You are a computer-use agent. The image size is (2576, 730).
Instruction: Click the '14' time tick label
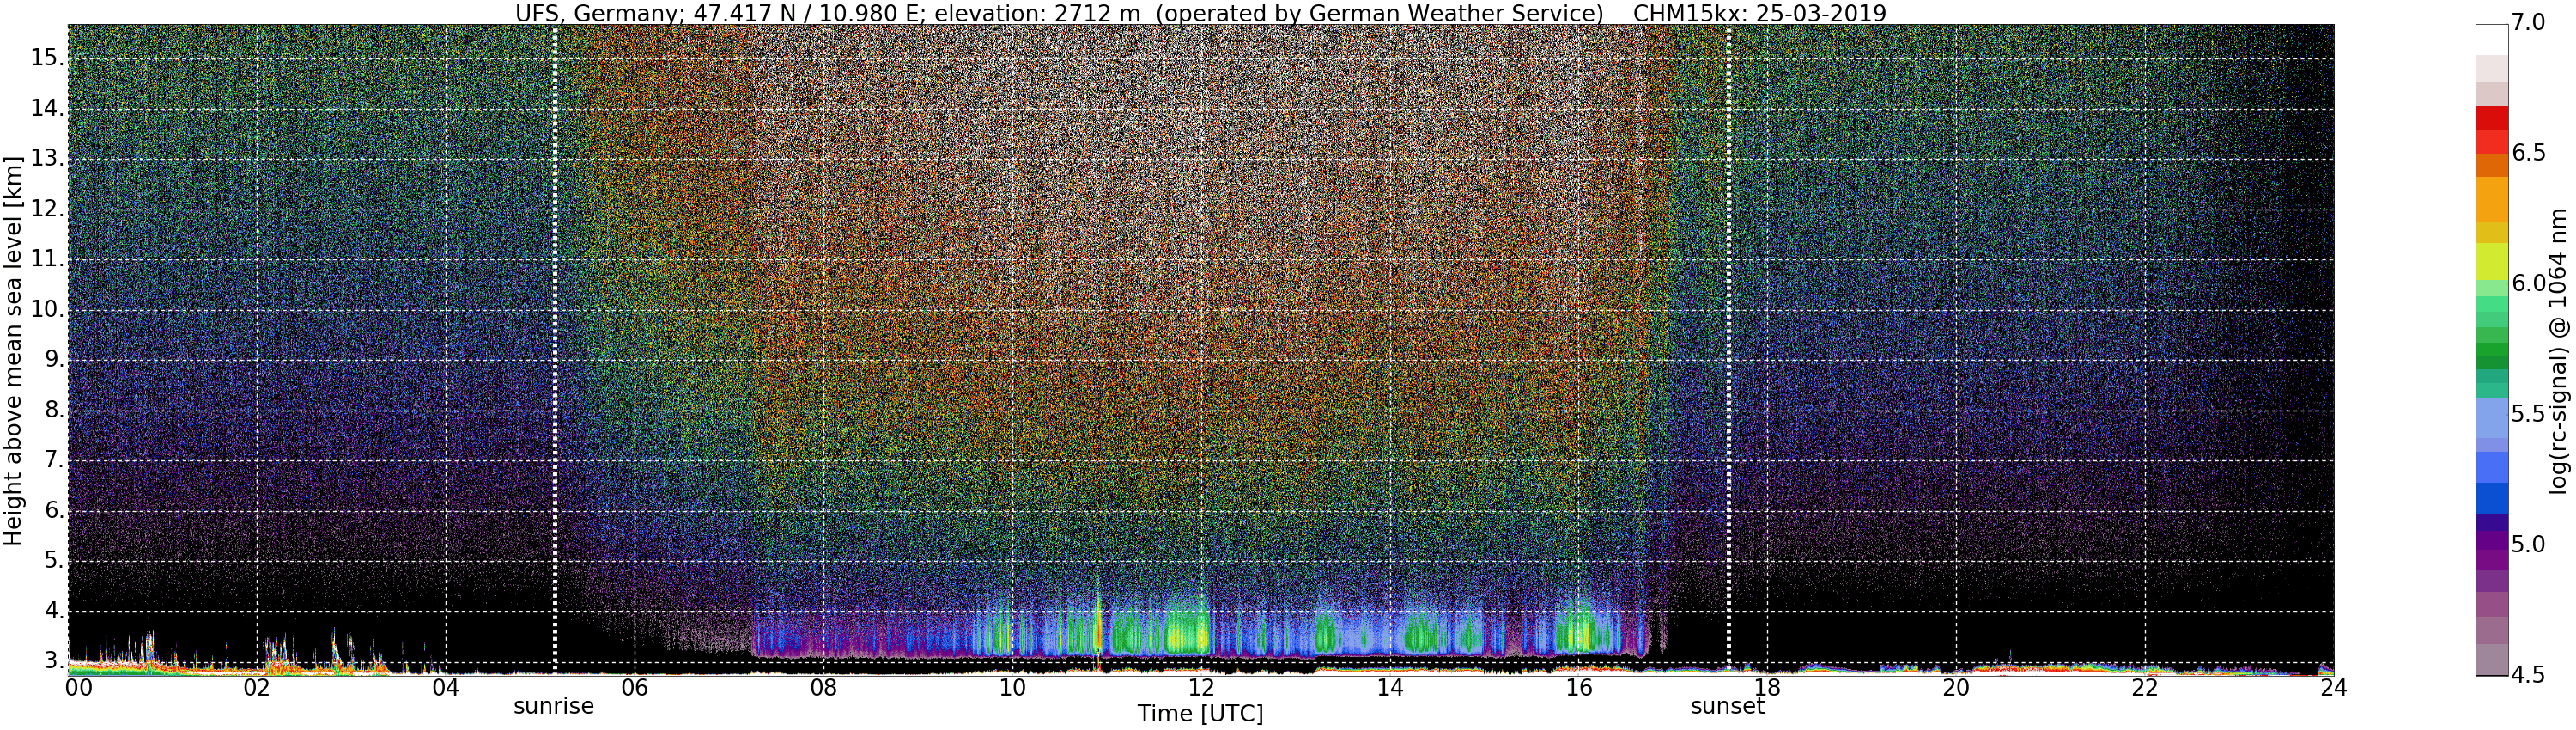click(x=1390, y=688)
